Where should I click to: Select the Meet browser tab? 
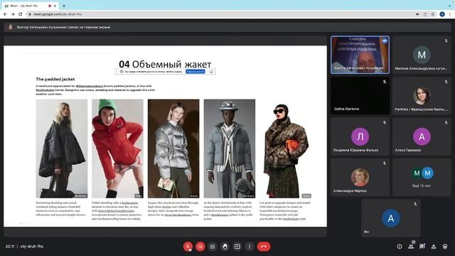[x=29, y=6]
